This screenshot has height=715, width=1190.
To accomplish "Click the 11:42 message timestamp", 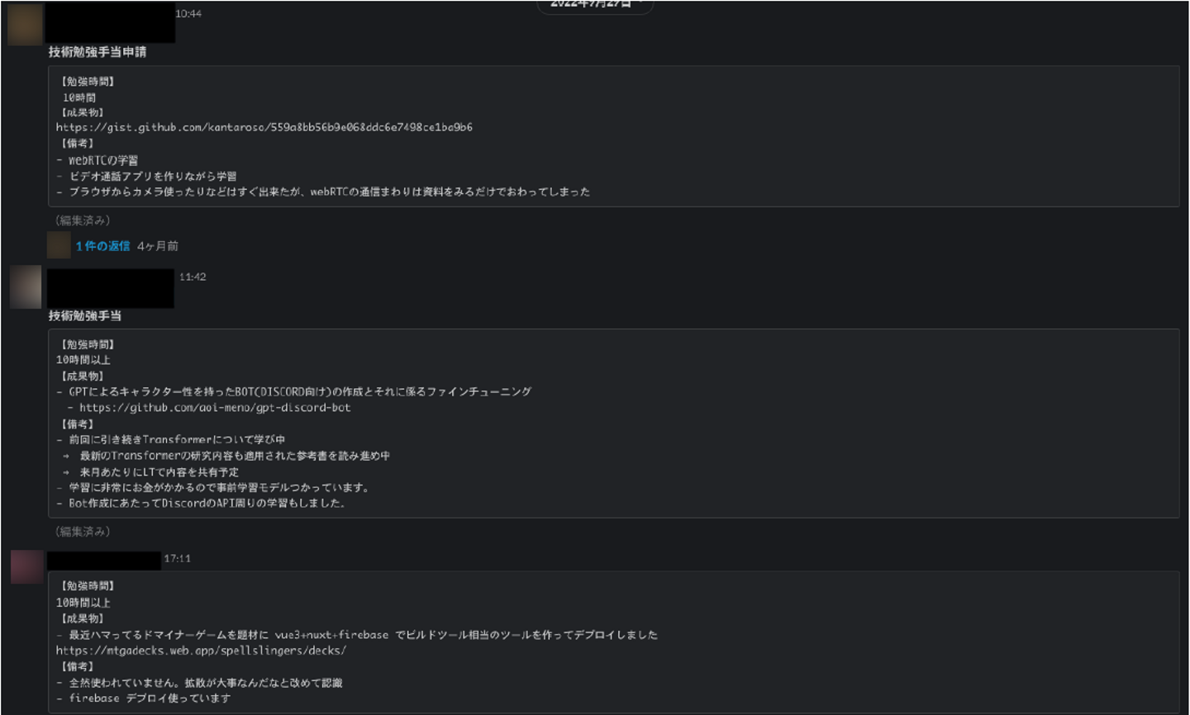I will [193, 277].
